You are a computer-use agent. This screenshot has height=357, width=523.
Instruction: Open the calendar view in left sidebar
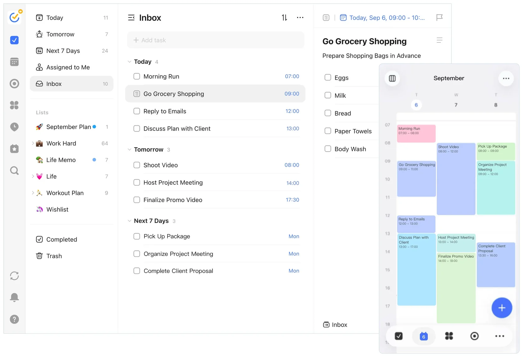(14, 62)
